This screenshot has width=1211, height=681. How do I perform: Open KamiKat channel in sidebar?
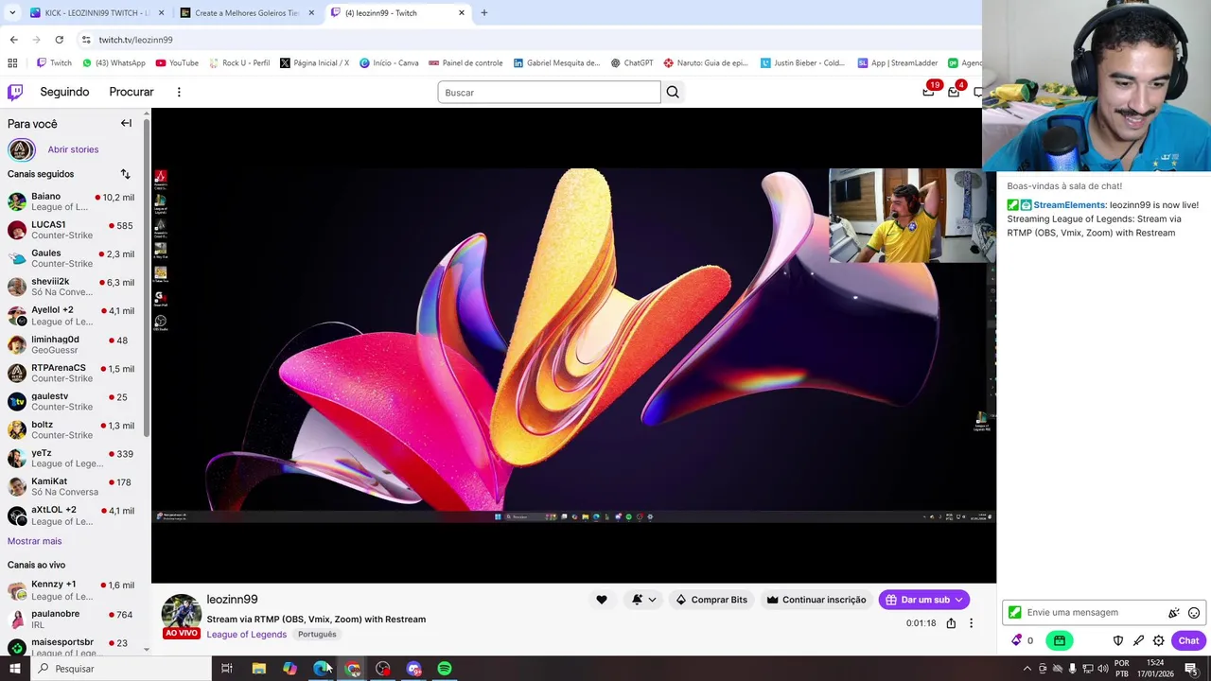pyautogui.click(x=71, y=486)
